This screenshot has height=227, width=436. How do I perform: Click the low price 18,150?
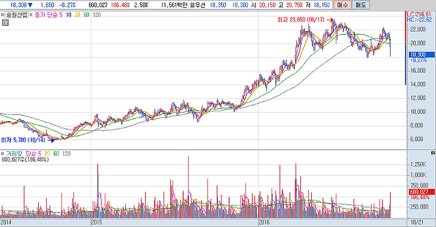tap(321, 5)
